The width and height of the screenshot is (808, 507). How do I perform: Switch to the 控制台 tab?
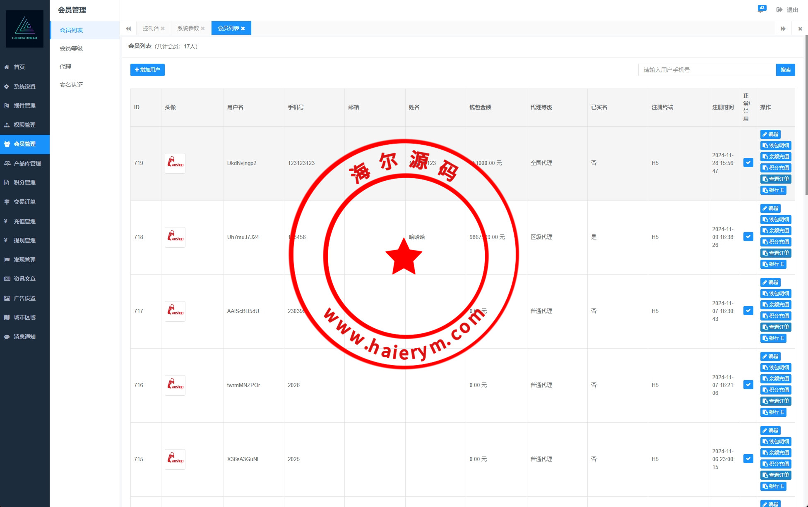pyautogui.click(x=151, y=28)
